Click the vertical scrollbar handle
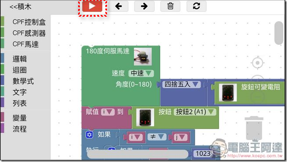 (x=279, y=33)
